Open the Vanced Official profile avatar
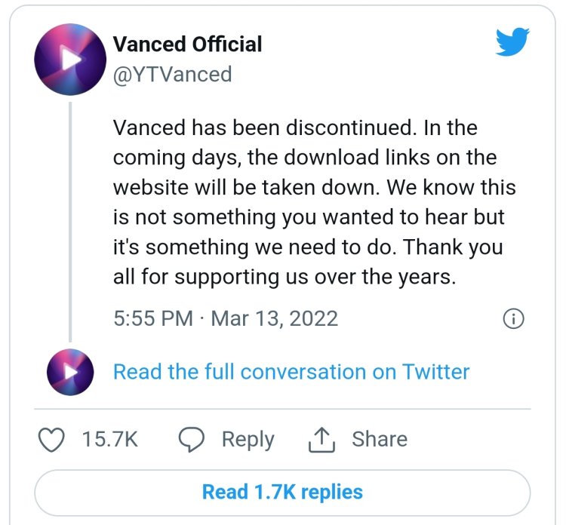This screenshot has height=525, width=566. (70, 60)
